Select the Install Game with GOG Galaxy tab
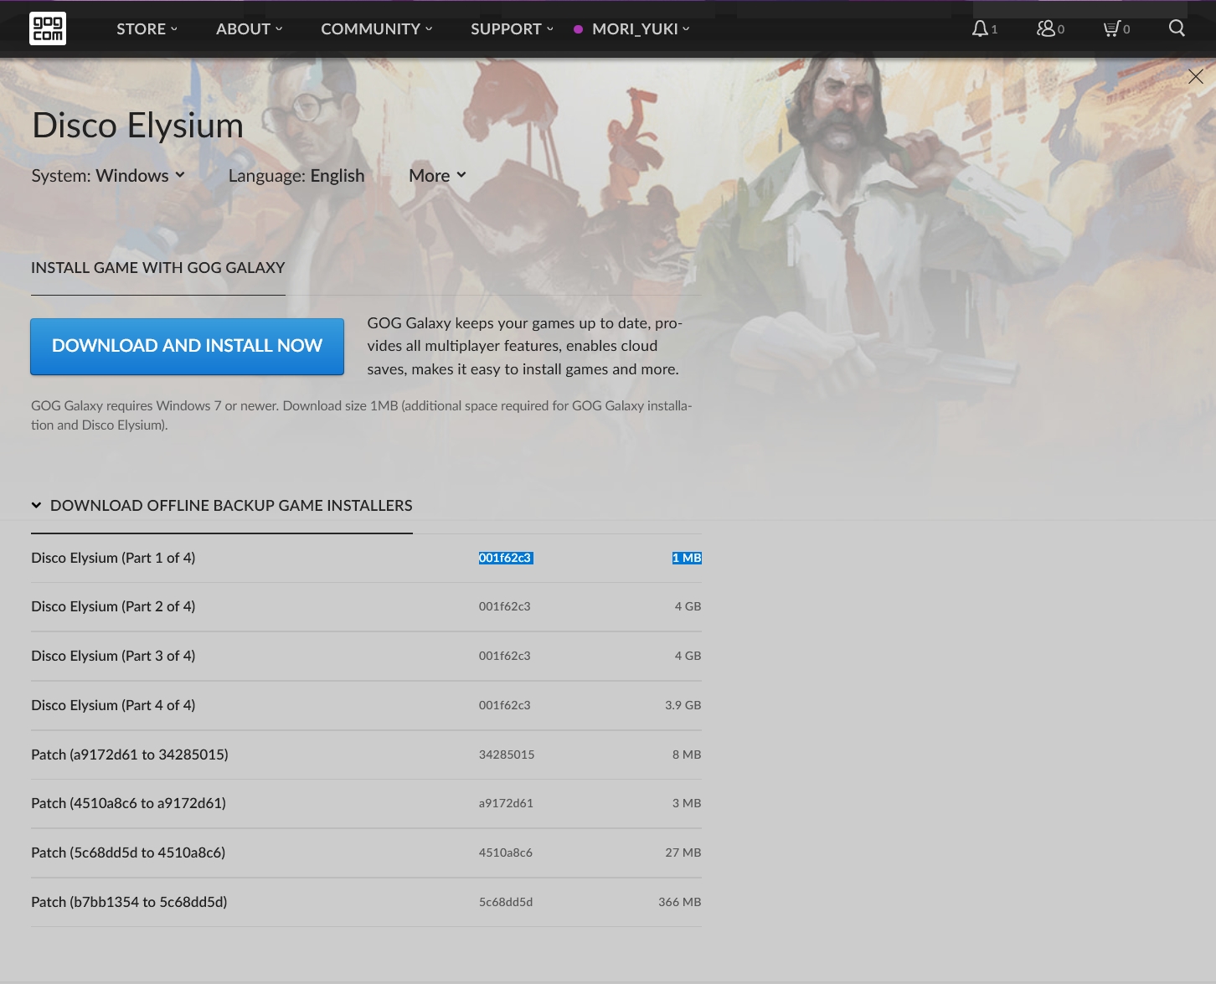The height and width of the screenshot is (984, 1216). click(158, 268)
